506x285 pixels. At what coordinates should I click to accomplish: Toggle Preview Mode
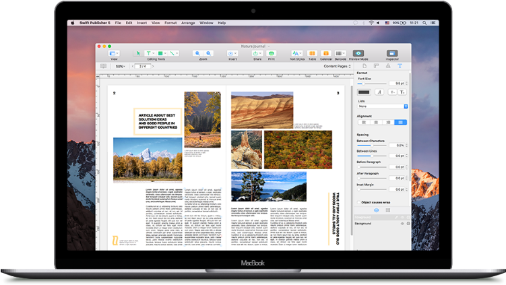tap(358, 53)
